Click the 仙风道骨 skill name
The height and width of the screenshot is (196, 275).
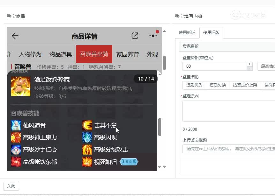coord(34,125)
